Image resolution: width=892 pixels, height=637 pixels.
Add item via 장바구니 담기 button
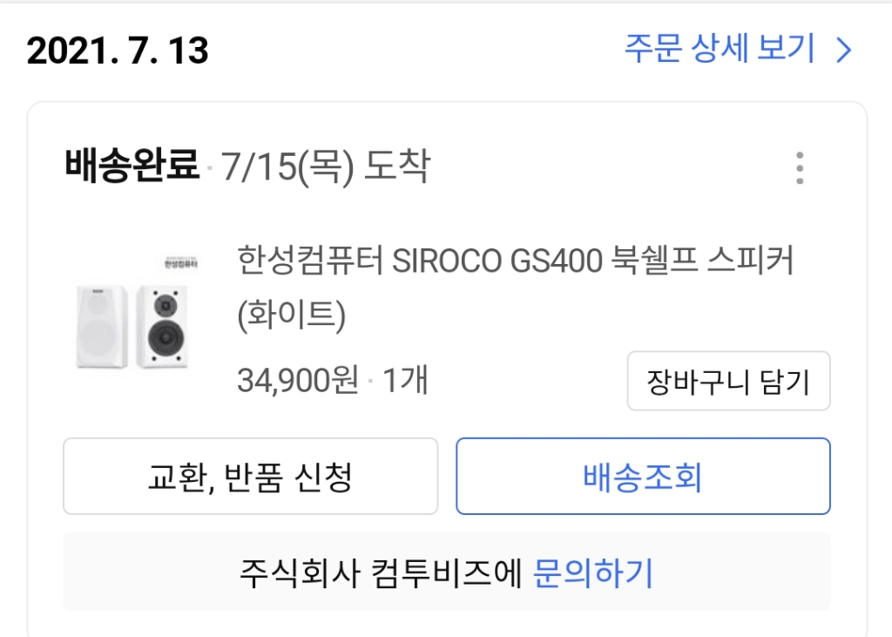tap(729, 381)
